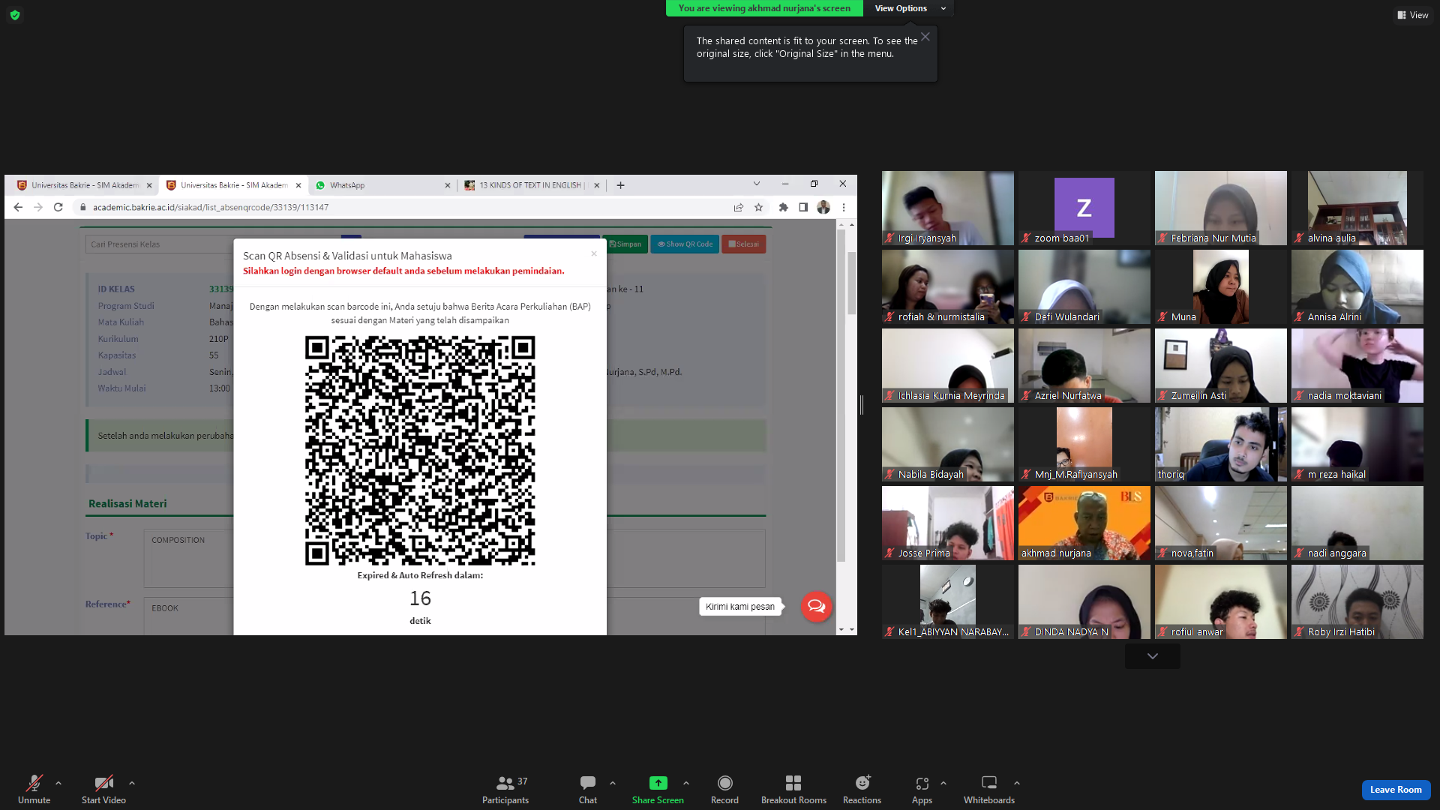Select thoriq's video thumbnail
The image size is (1440, 810).
[1221, 444]
